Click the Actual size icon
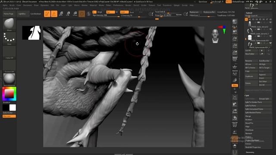276x155 pixels. (x=235, y=46)
